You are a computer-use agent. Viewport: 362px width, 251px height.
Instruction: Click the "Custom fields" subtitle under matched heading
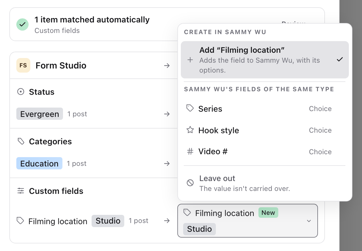pos(57,31)
